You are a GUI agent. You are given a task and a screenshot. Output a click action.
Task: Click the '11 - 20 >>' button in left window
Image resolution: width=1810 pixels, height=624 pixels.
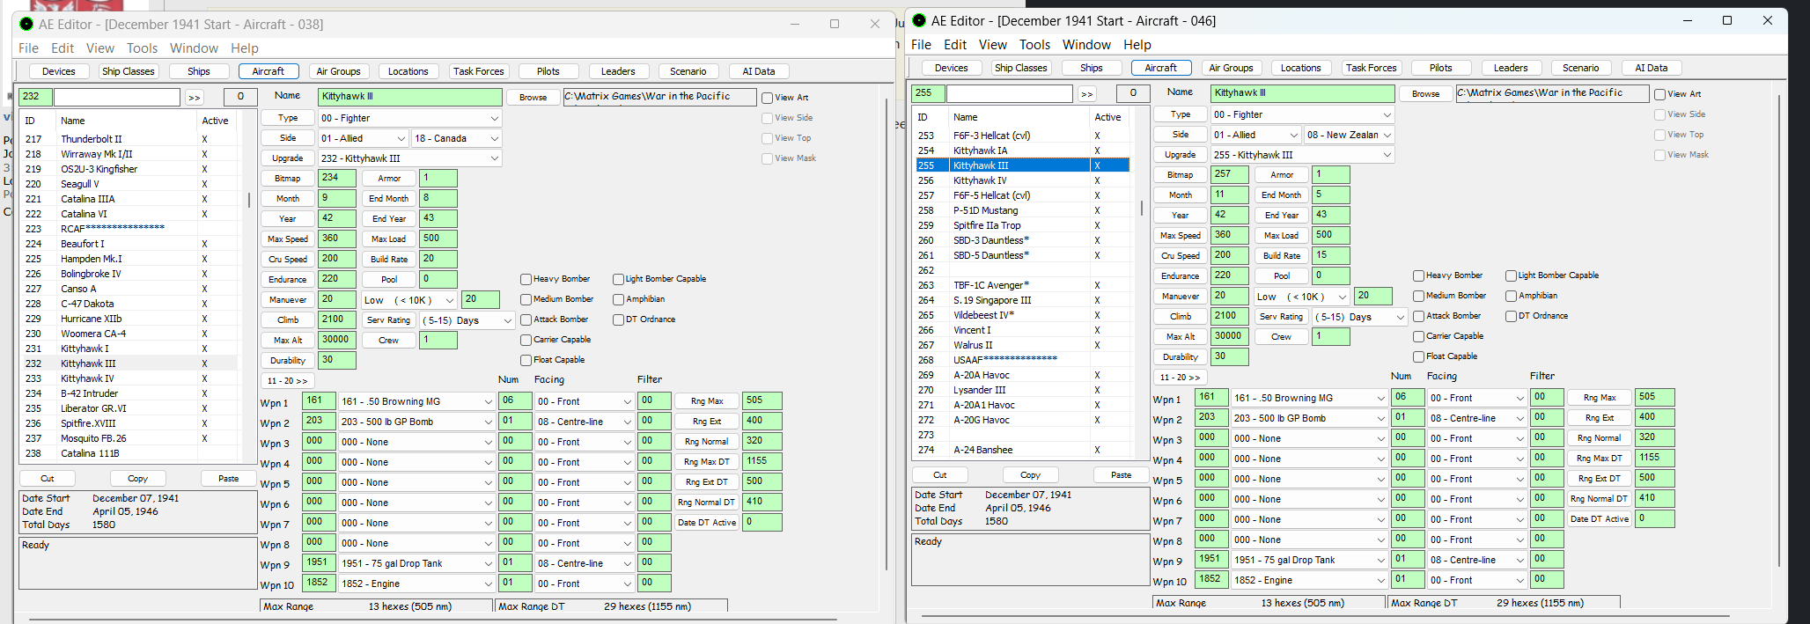point(287,381)
